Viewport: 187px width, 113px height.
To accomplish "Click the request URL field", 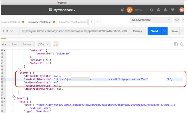I will pyautogui.click(x=74, y=31).
